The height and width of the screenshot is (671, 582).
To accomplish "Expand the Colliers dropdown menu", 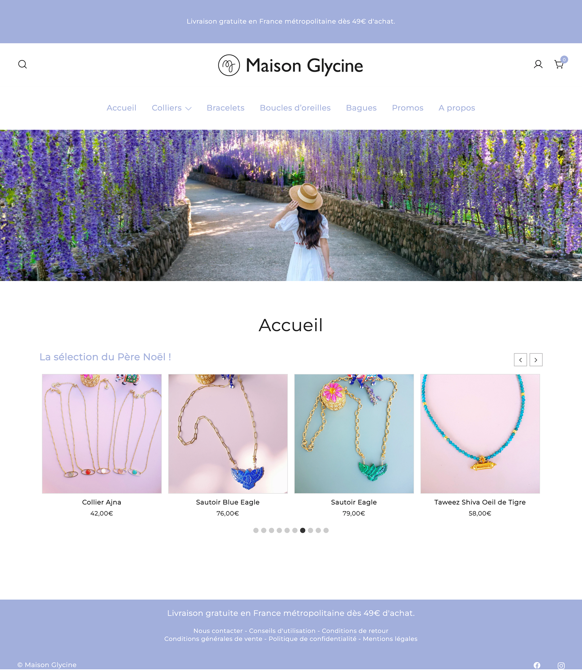I will 172,108.
